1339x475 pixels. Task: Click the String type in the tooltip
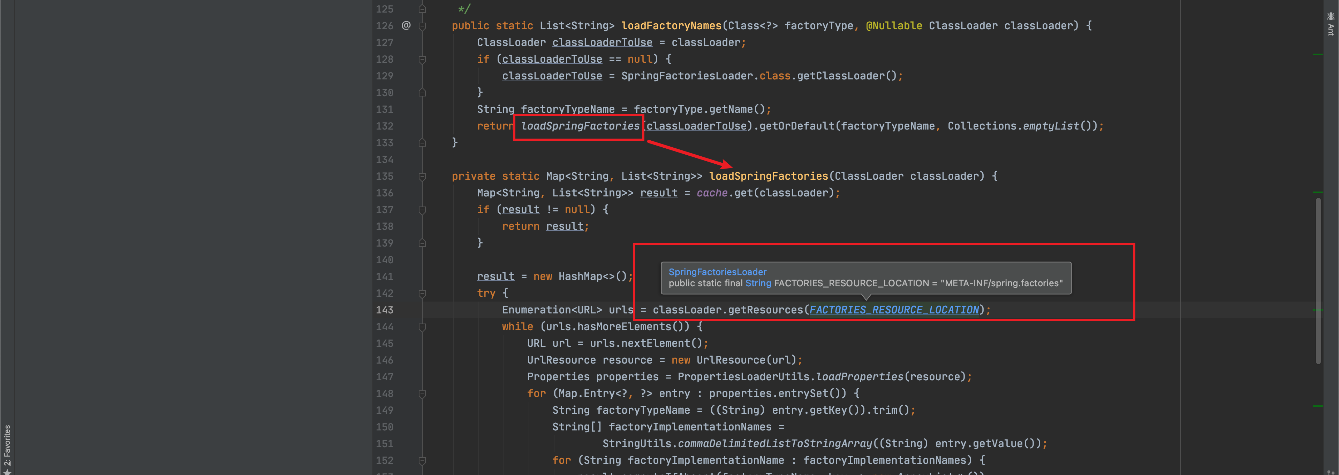tap(758, 283)
